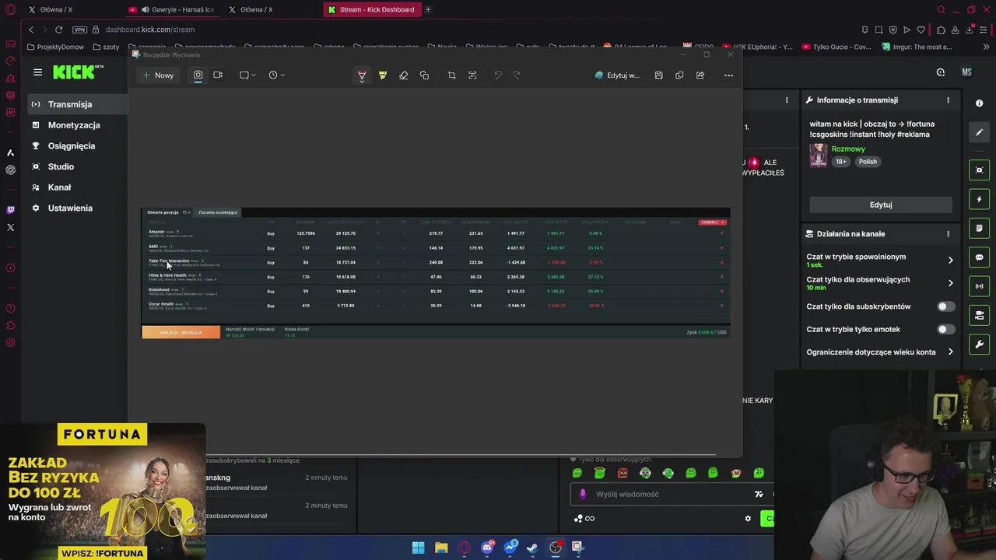Click the chat bubble icon in the right rail
This screenshot has width=996, height=560.
click(979, 257)
